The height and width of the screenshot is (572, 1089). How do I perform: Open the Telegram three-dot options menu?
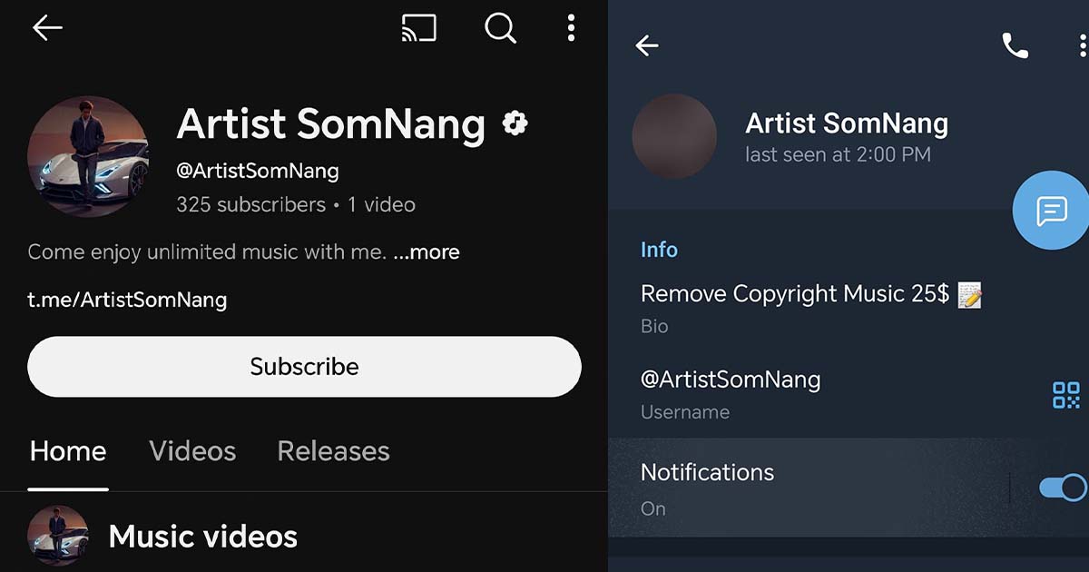pos(1083,45)
